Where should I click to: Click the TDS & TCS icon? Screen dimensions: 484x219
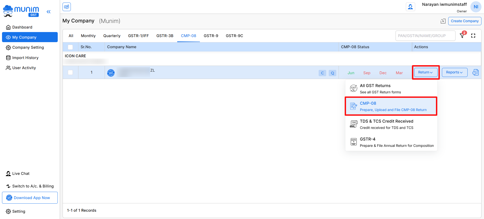[353, 124]
